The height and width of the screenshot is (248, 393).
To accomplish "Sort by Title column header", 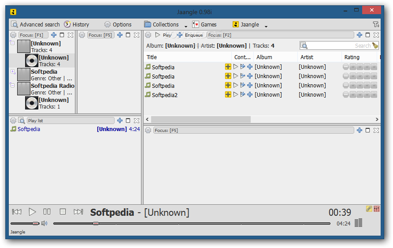I will pos(188,57).
